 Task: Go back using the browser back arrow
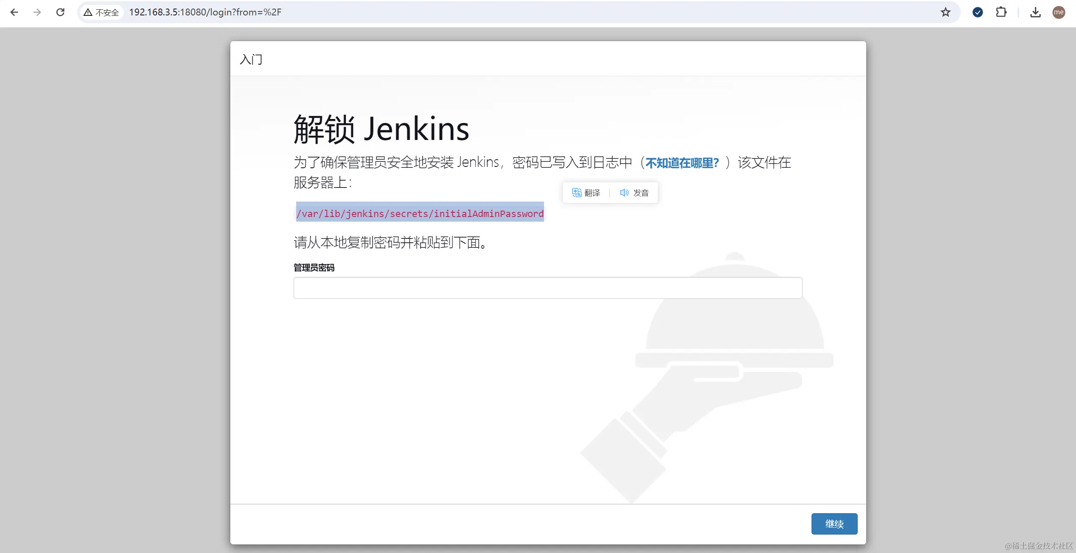[x=14, y=12]
